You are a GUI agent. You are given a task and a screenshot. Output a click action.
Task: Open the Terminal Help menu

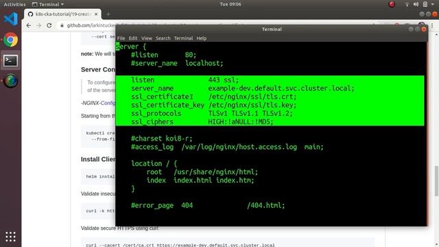(x=201, y=38)
